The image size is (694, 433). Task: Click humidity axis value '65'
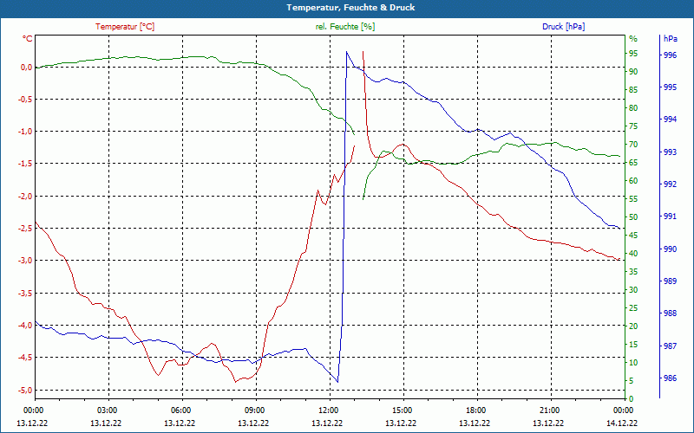[x=633, y=163]
